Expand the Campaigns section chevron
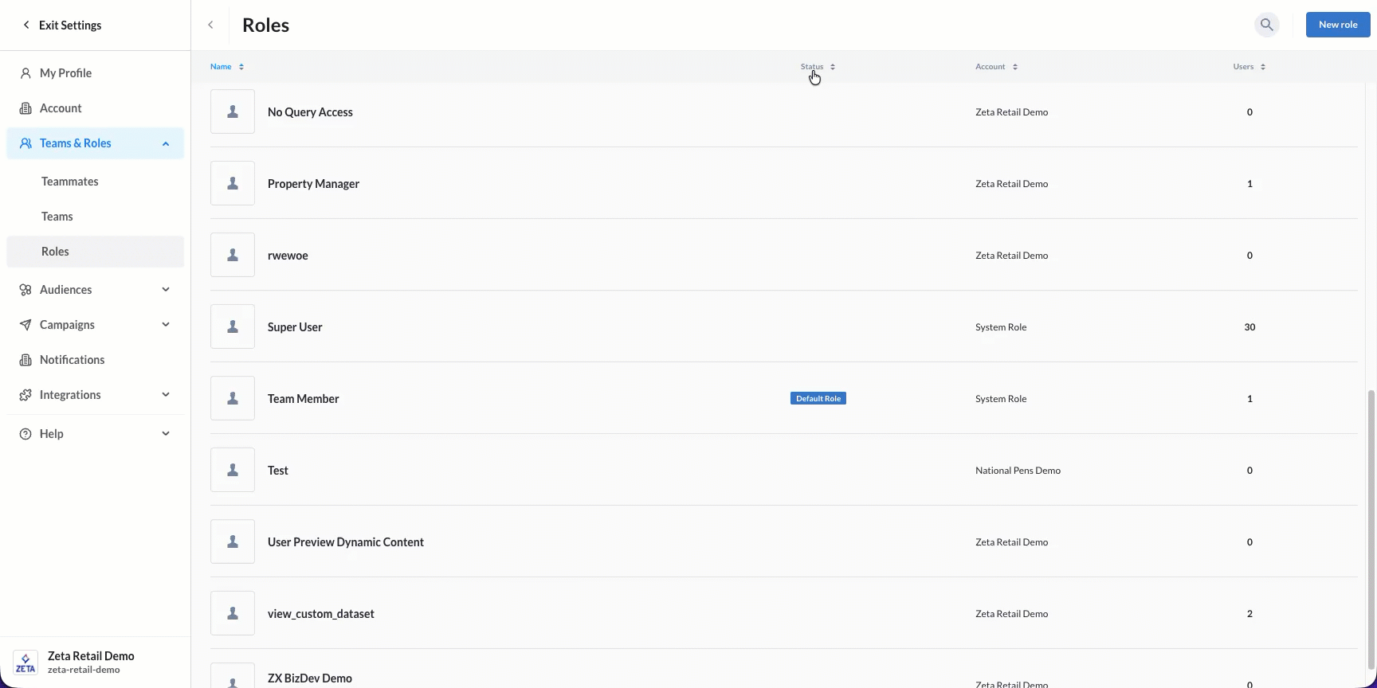This screenshot has height=688, width=1377. pos(166,325)
